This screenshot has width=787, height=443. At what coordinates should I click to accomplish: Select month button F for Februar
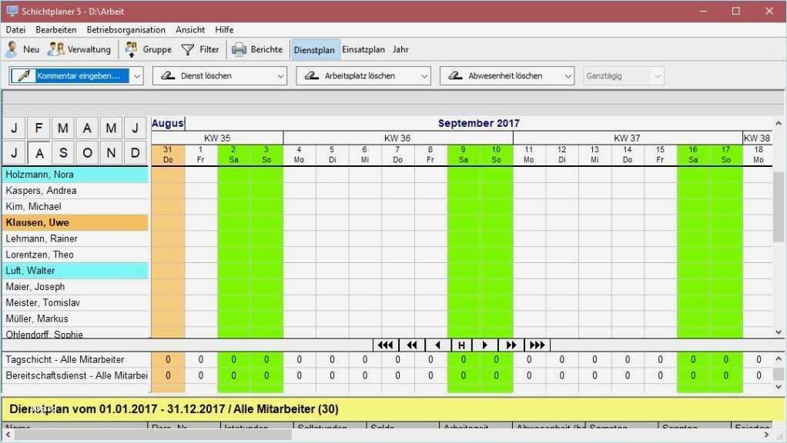pos(38,127)
